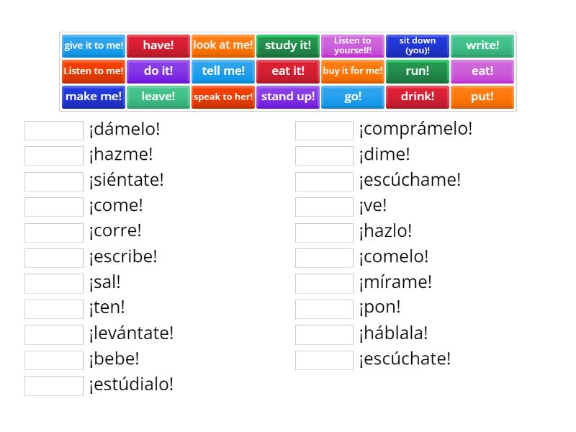Click the 'stand up!' tile

pyautogui.click(x=288, y=96)
